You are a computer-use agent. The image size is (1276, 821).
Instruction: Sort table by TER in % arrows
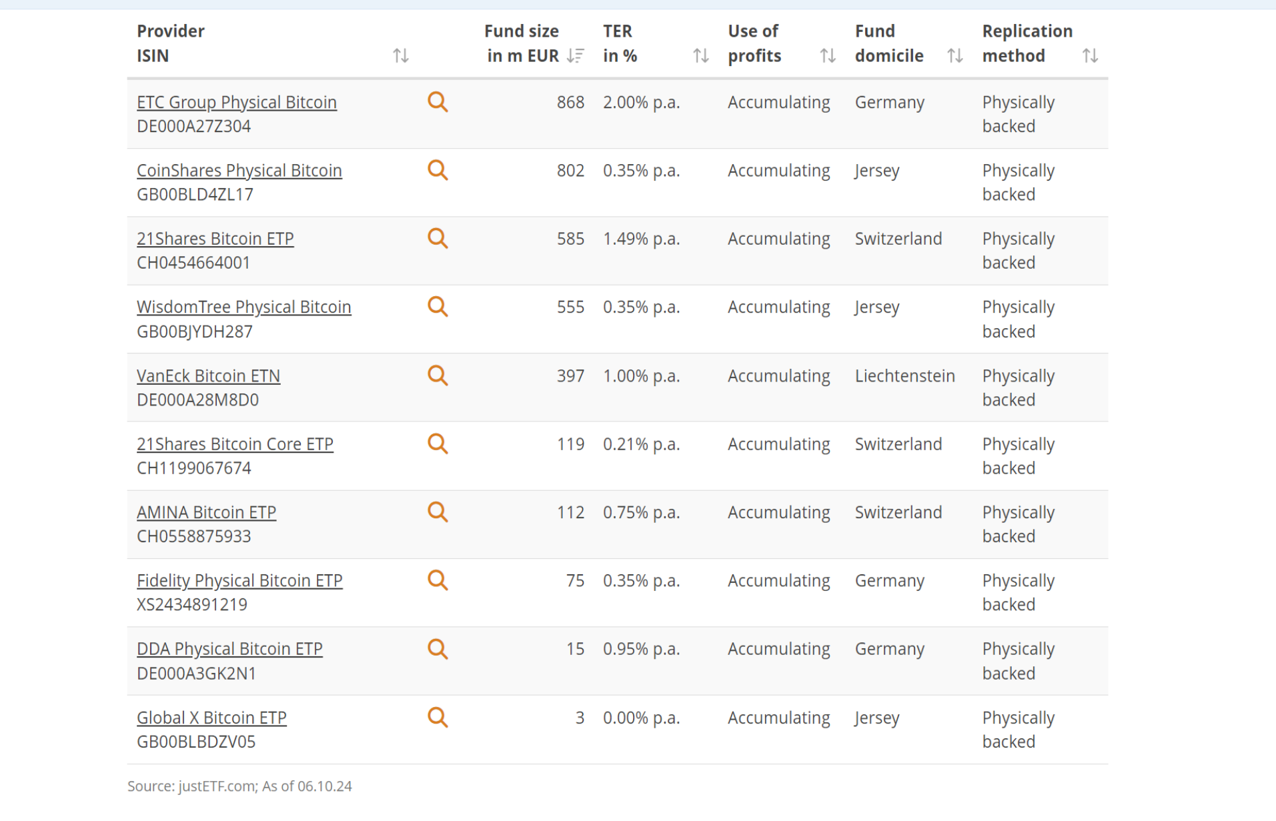tap(700, 55)
